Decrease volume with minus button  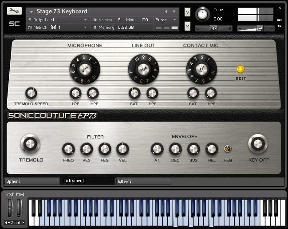click(240, 29)
